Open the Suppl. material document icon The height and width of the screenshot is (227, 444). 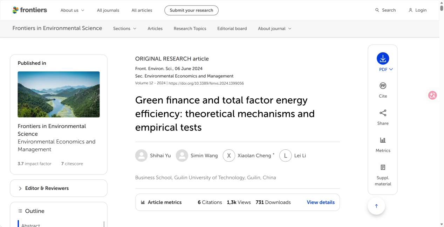383,168
